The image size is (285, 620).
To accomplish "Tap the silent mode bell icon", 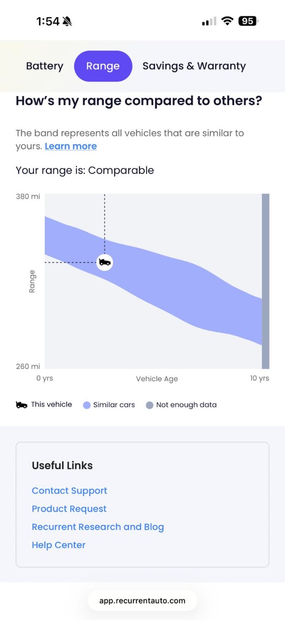I will (68, 21).
